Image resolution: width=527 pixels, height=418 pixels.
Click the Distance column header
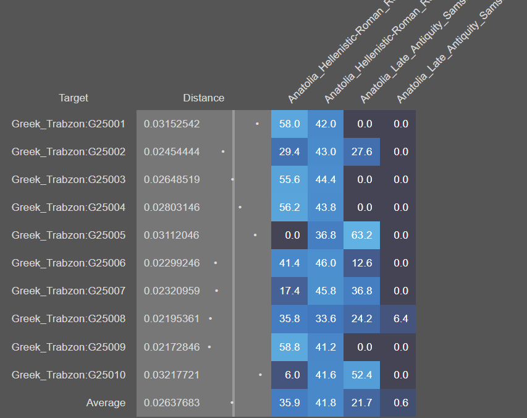click(204, 98)
